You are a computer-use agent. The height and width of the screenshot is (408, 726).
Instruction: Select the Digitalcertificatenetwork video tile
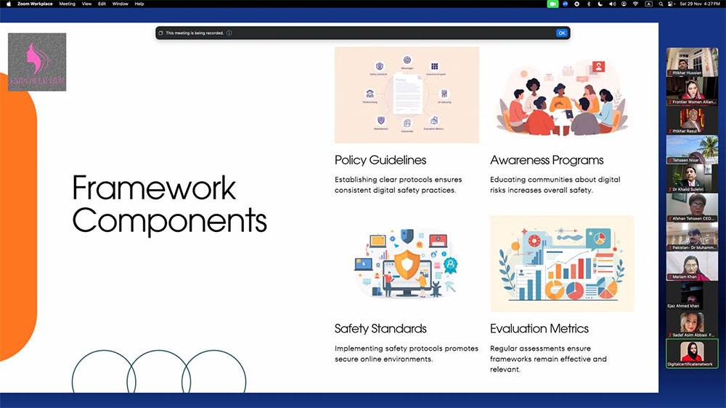point(692,354)
